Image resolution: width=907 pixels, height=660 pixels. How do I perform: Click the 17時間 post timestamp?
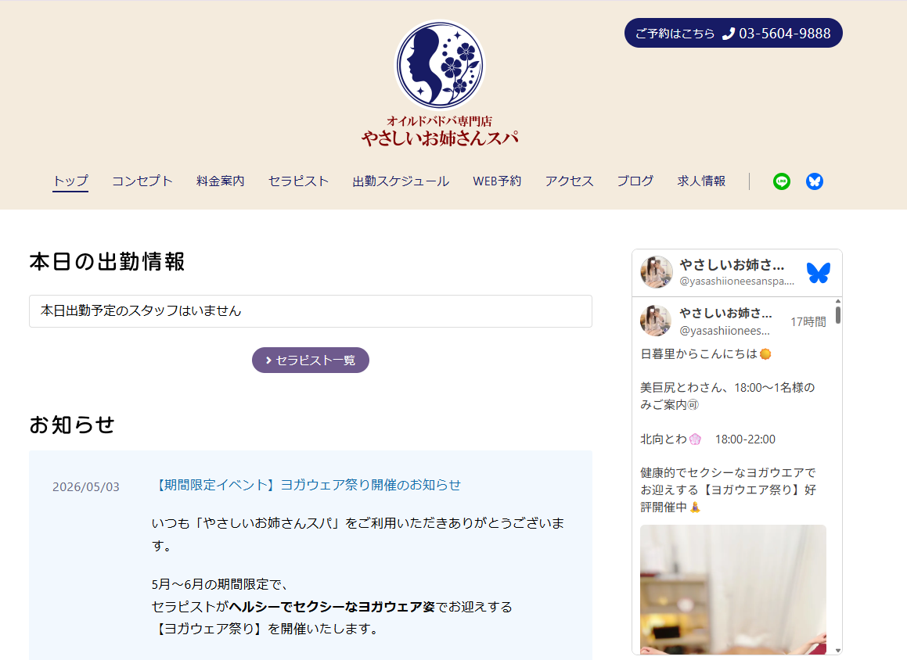click(x=808, y=322)
